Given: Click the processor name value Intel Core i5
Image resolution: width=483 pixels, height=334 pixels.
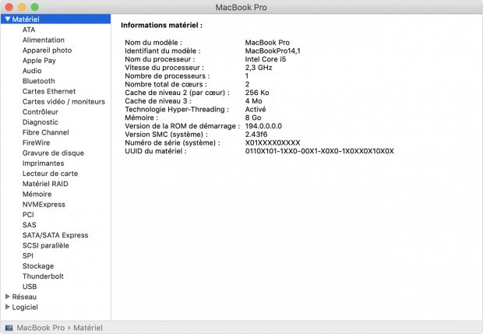Looking at the screenshot, I should 266,59.
